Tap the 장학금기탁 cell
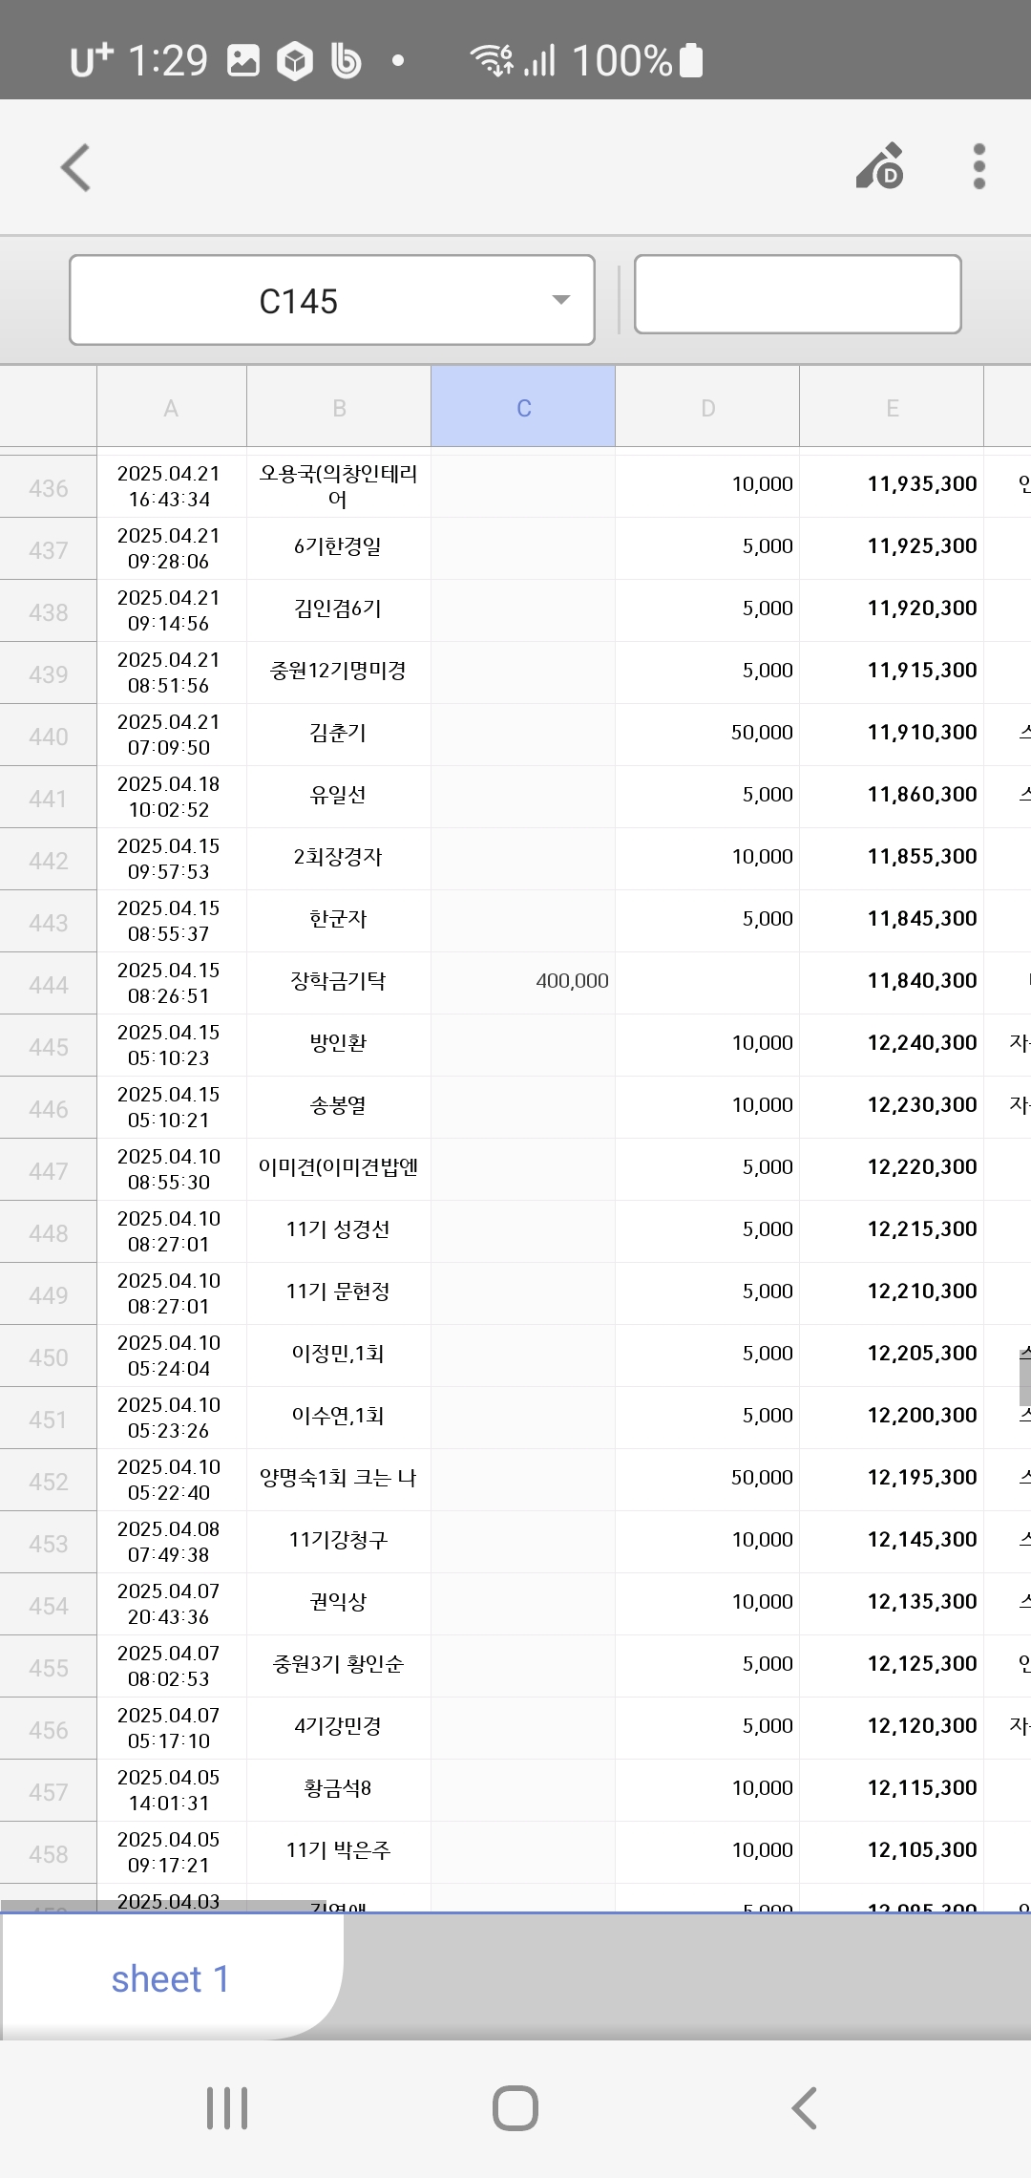 coord(338,981)
